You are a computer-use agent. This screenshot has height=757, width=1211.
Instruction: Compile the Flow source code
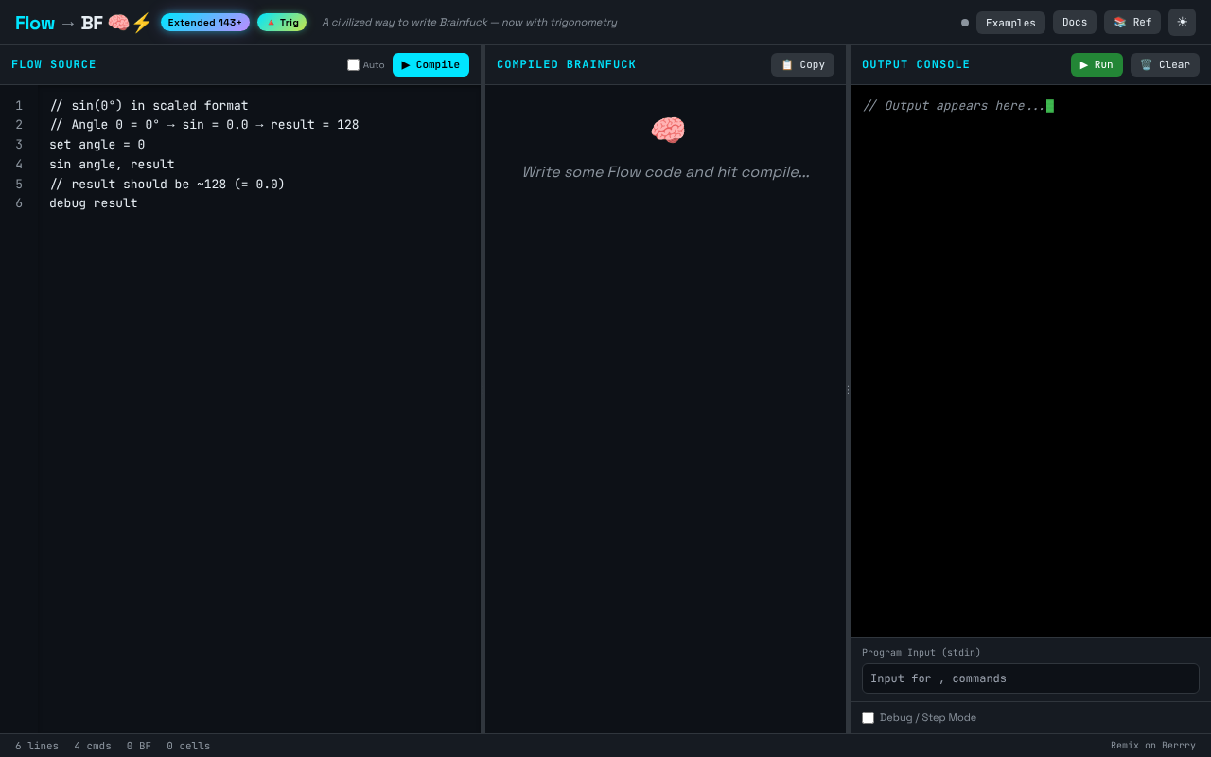click(x=430, y=64)
